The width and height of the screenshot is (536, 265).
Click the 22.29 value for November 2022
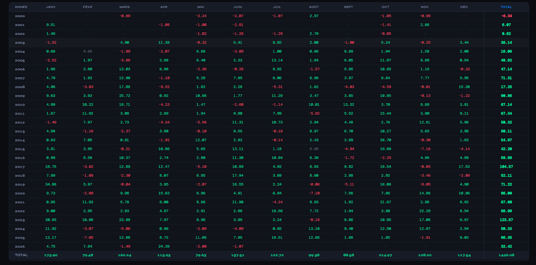(425, 211)
